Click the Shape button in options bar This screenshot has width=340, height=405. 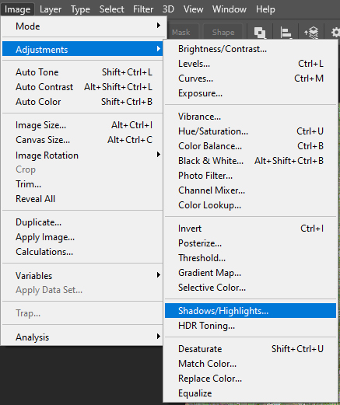(223, 33)
